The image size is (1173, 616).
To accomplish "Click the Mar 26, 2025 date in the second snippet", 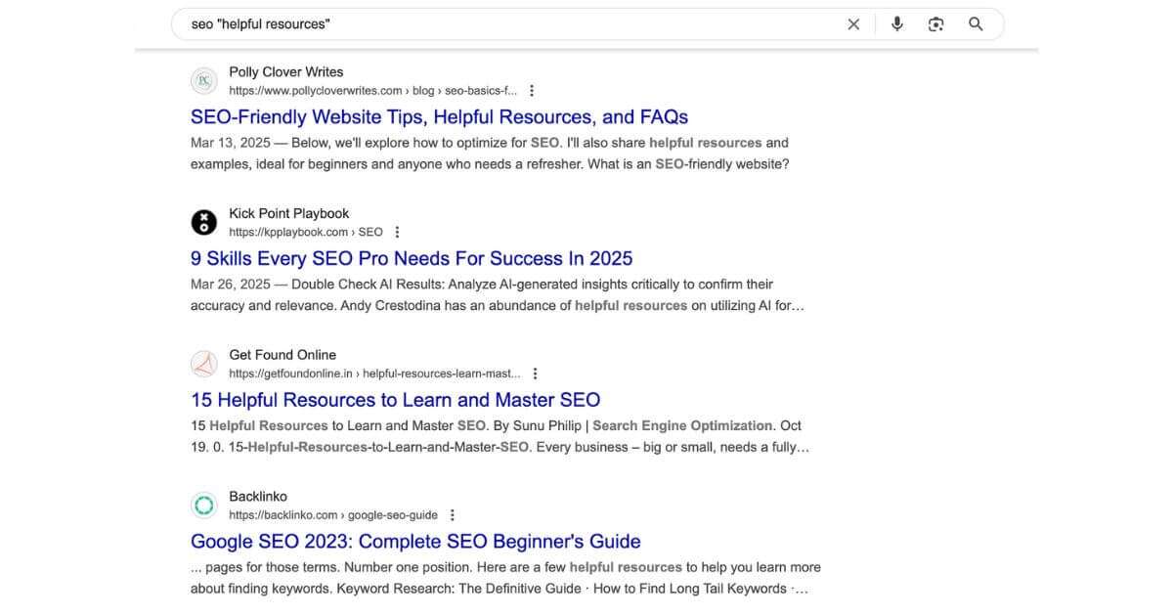I will (230, 285).
